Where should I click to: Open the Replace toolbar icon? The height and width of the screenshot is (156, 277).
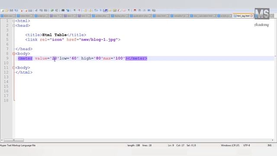coord(68,10)
